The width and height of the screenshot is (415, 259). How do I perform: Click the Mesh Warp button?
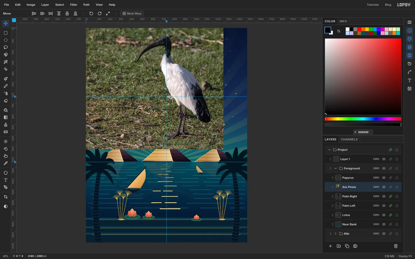(x=132, y=13)
